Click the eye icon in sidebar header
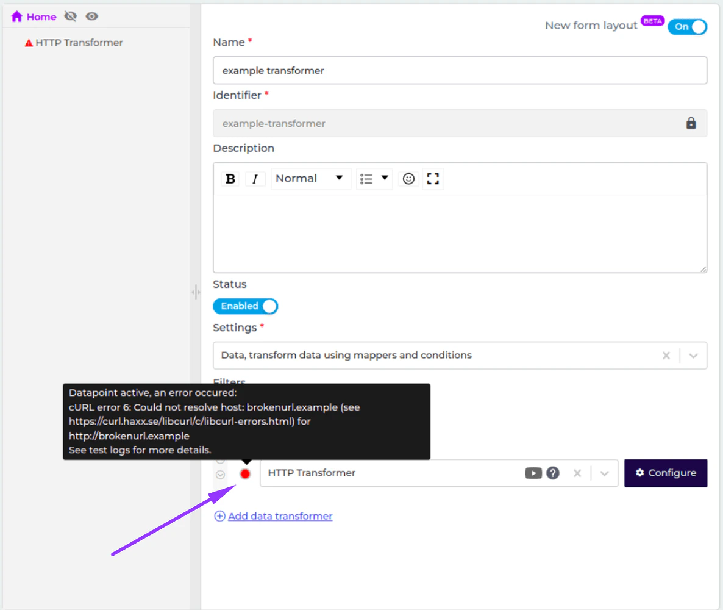This screenshot has height=610, width=723. click(92, 16)
